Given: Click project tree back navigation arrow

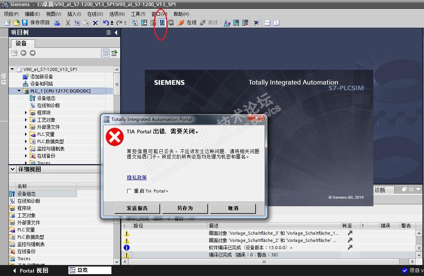Looking at the screenshot, I should pyautogui.click(x=24, y=53).
